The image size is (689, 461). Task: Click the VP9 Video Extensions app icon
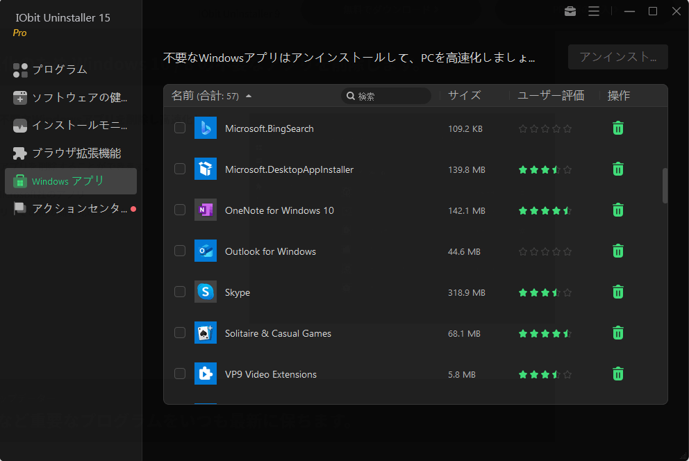[205, 374]
